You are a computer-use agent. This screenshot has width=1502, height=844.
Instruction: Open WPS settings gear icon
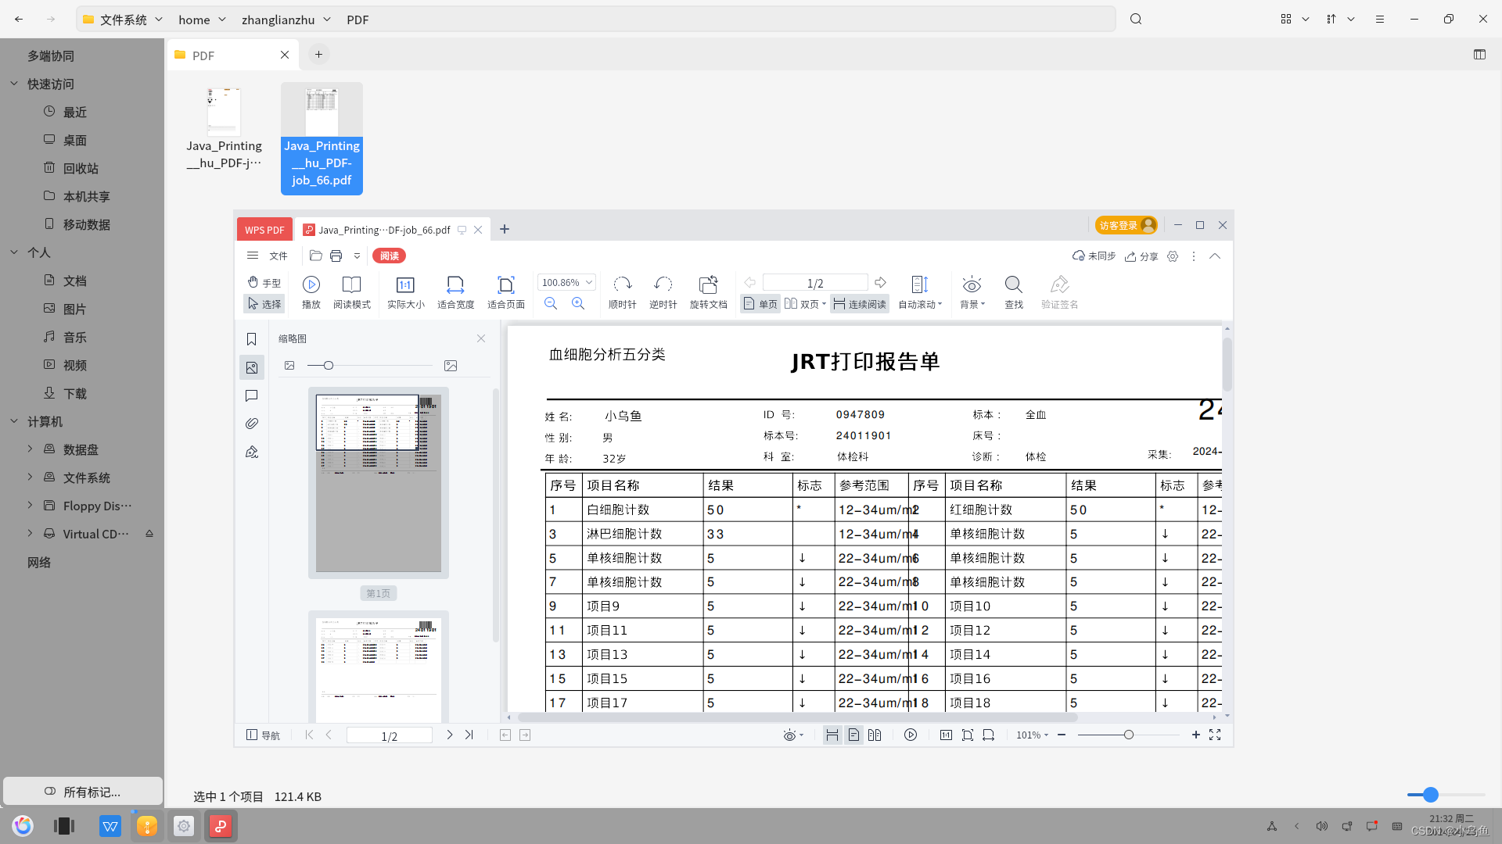point(1173,256)
